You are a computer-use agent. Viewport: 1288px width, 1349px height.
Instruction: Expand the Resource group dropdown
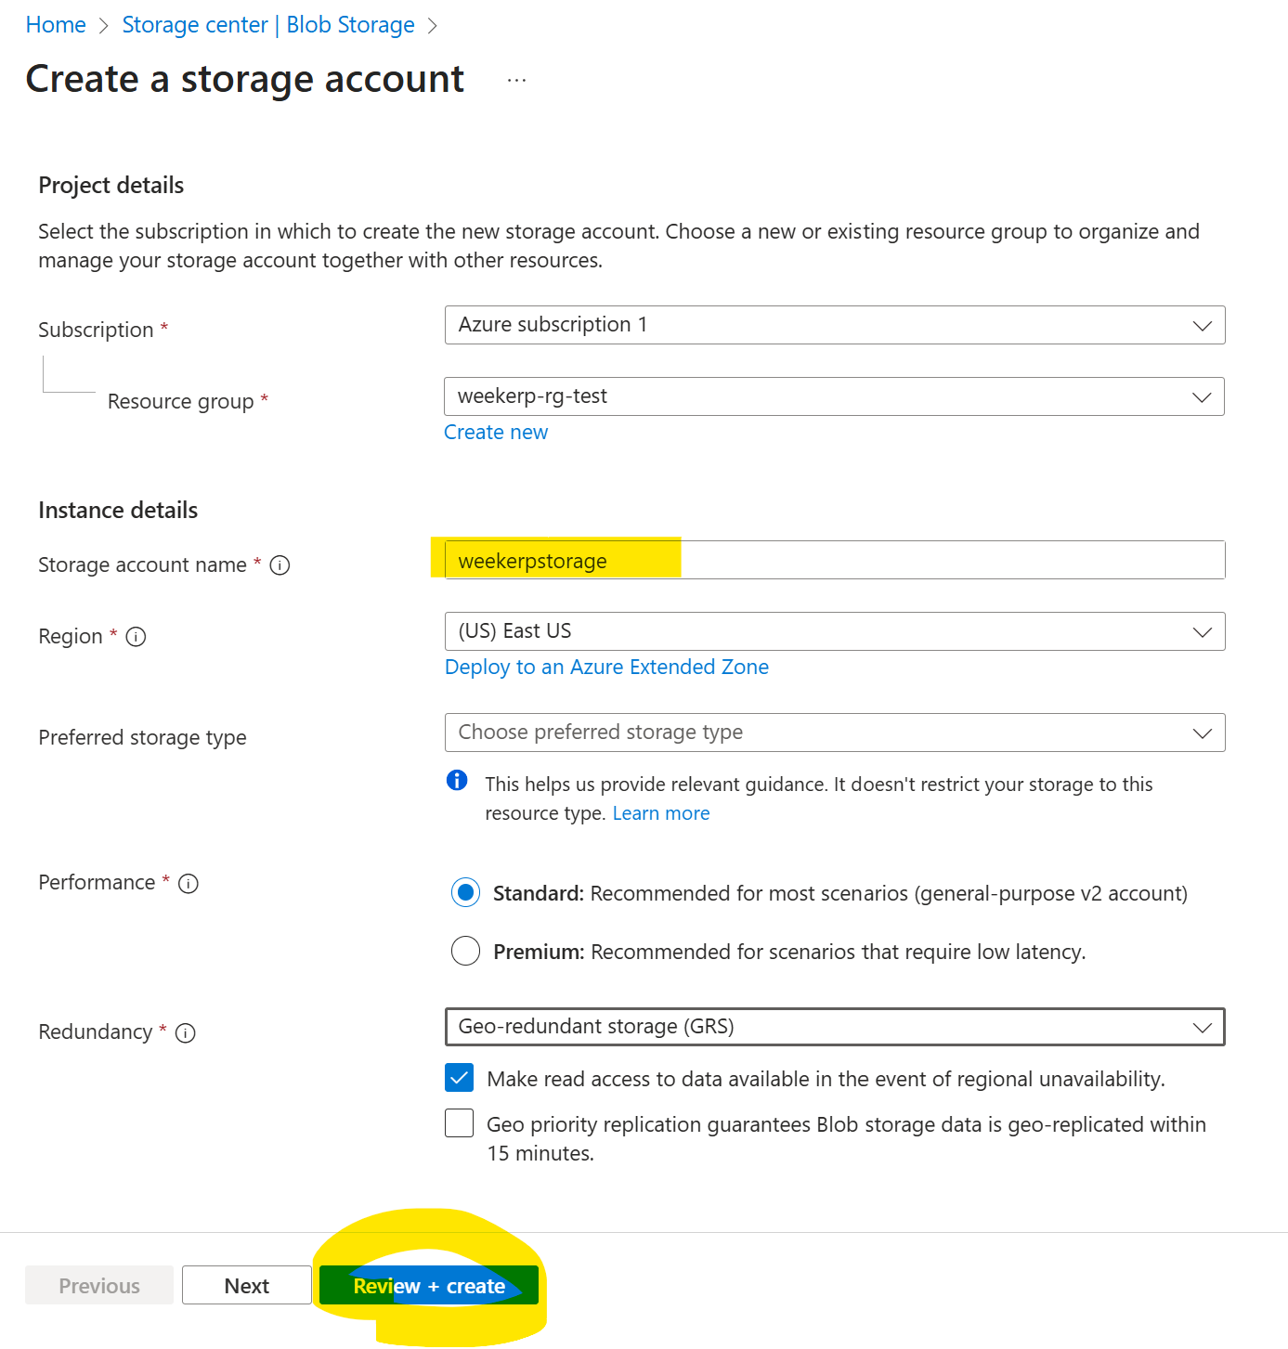coord(834,396)
